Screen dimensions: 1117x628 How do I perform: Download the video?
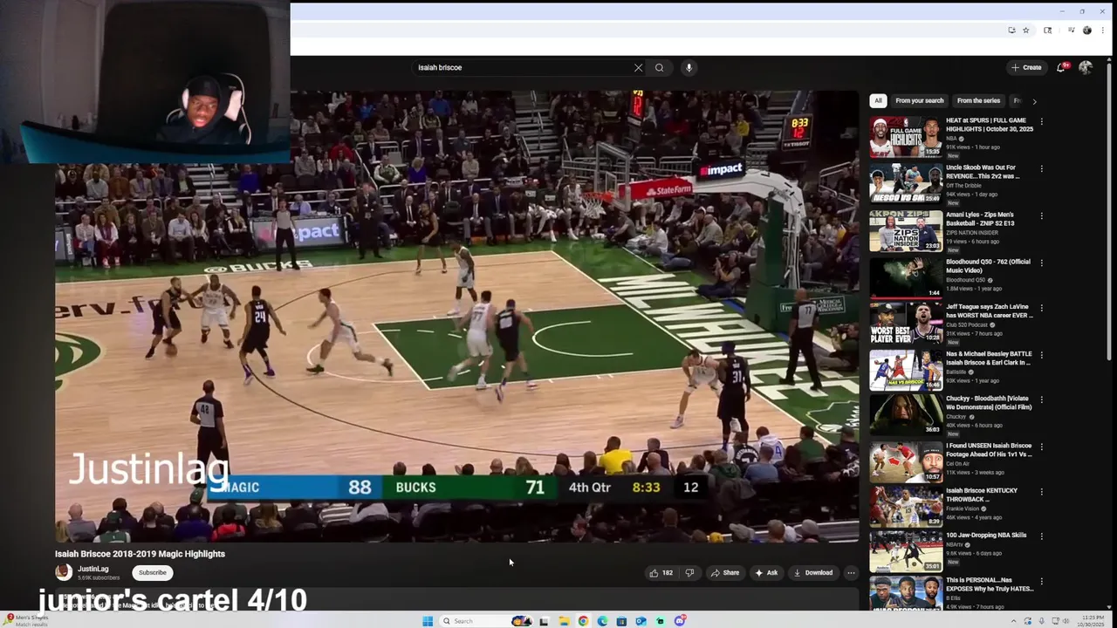pyautogui.click(x=812, y=573)
